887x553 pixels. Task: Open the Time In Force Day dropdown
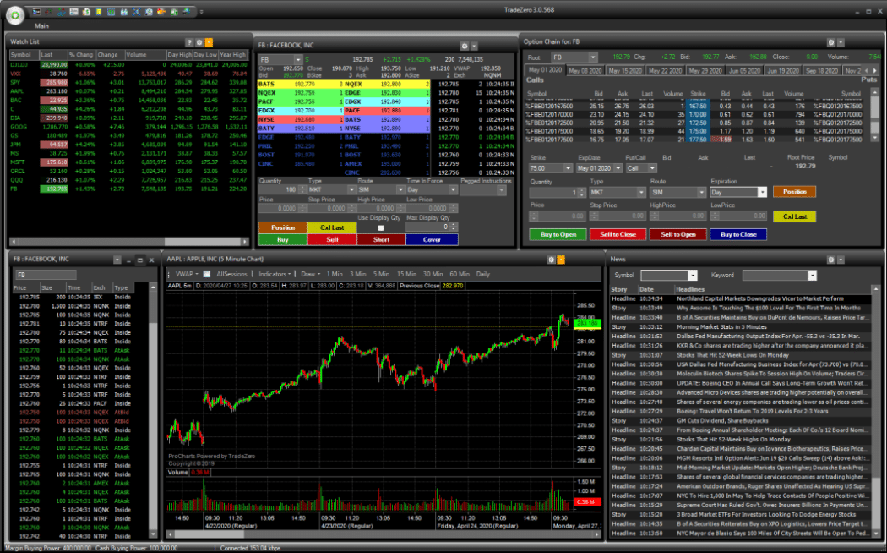(453, 190)
